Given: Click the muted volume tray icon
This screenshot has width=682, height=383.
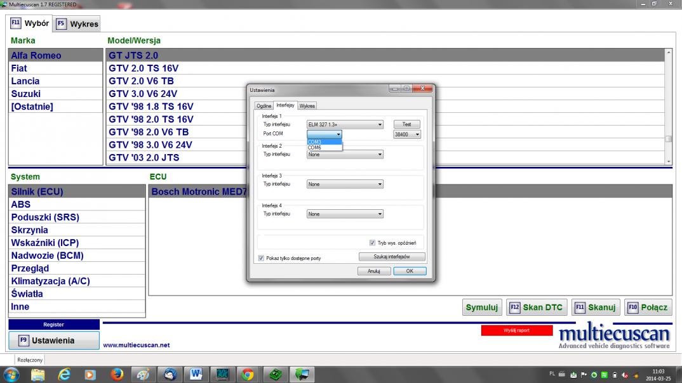Looking at the screenshot, I should pos(625,375).
